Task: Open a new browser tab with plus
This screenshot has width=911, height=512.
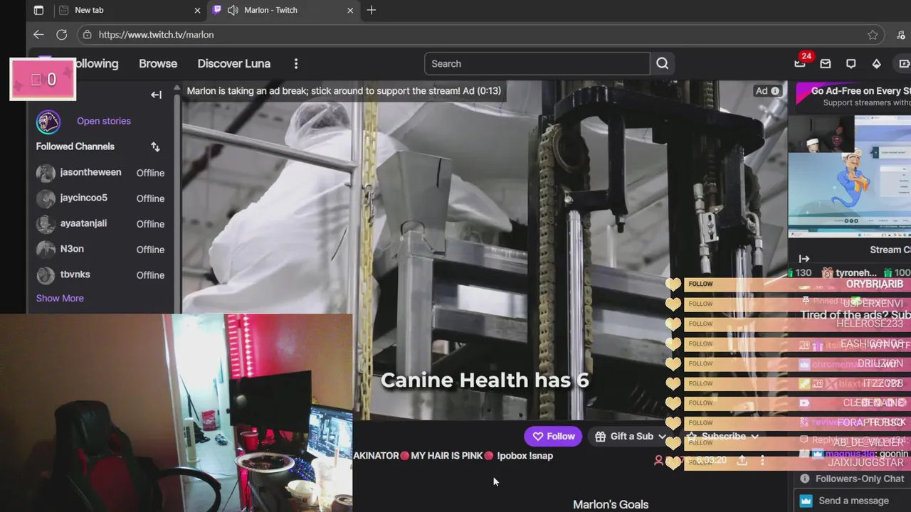Action: click(x=372, y=10)
